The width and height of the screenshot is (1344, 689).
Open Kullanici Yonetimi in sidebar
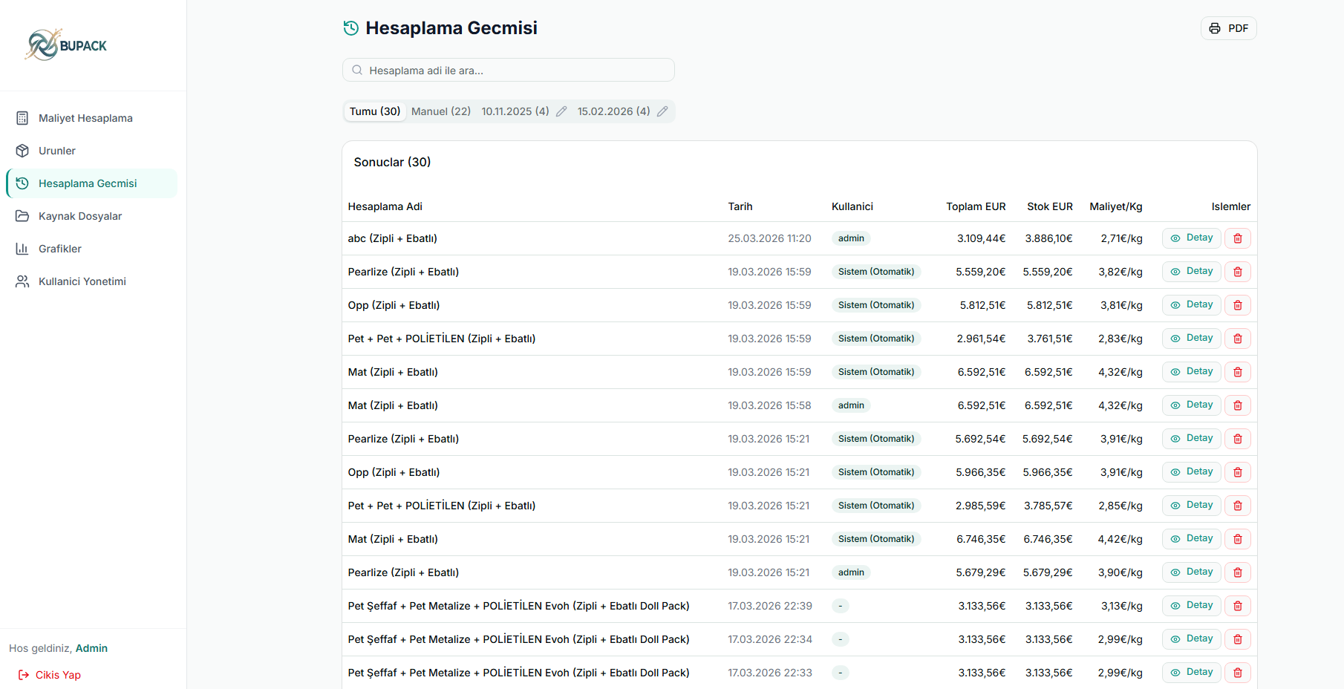82,281
